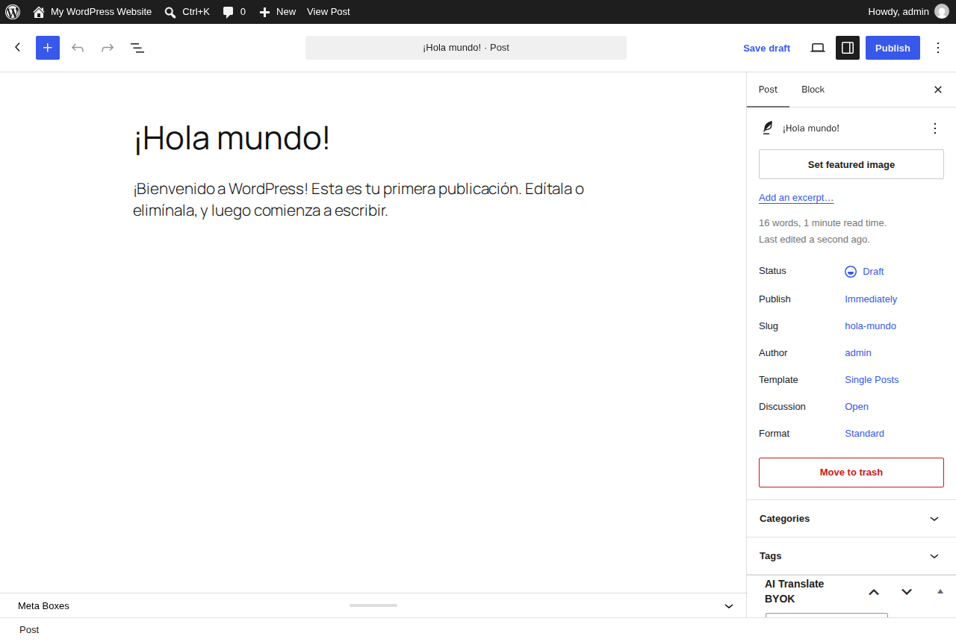Open the search command palette icon

click(x=170, y=12)
